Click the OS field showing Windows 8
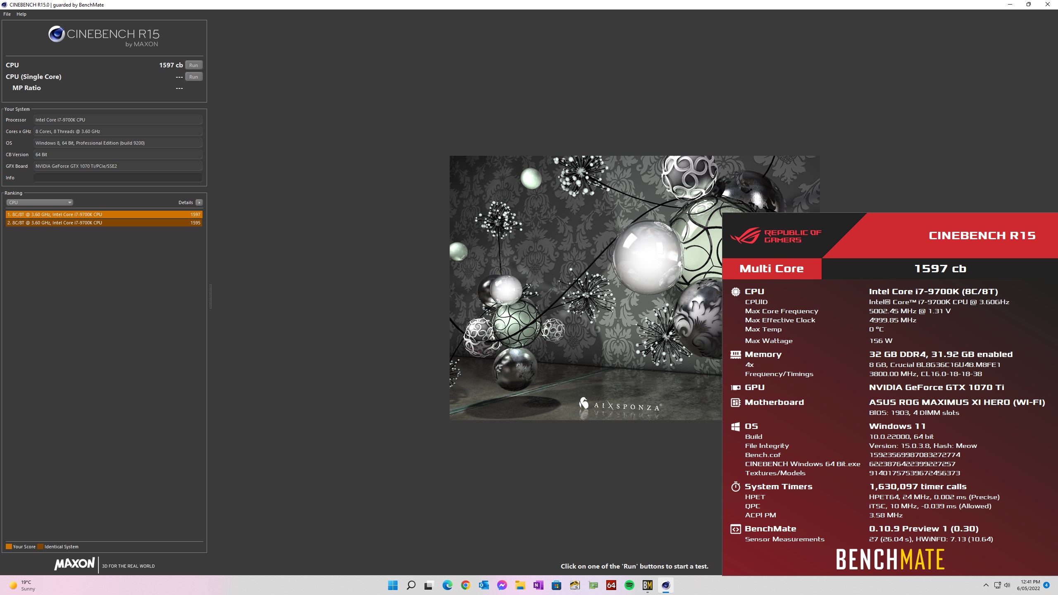The image size is (1058, 595). (118, 143)
